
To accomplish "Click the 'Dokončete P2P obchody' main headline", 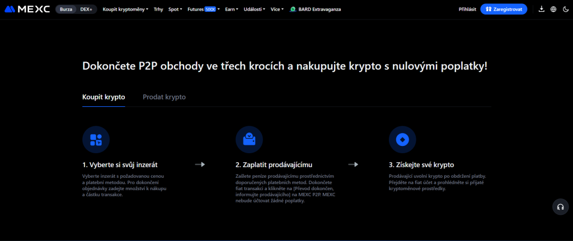I will [285, 66].
